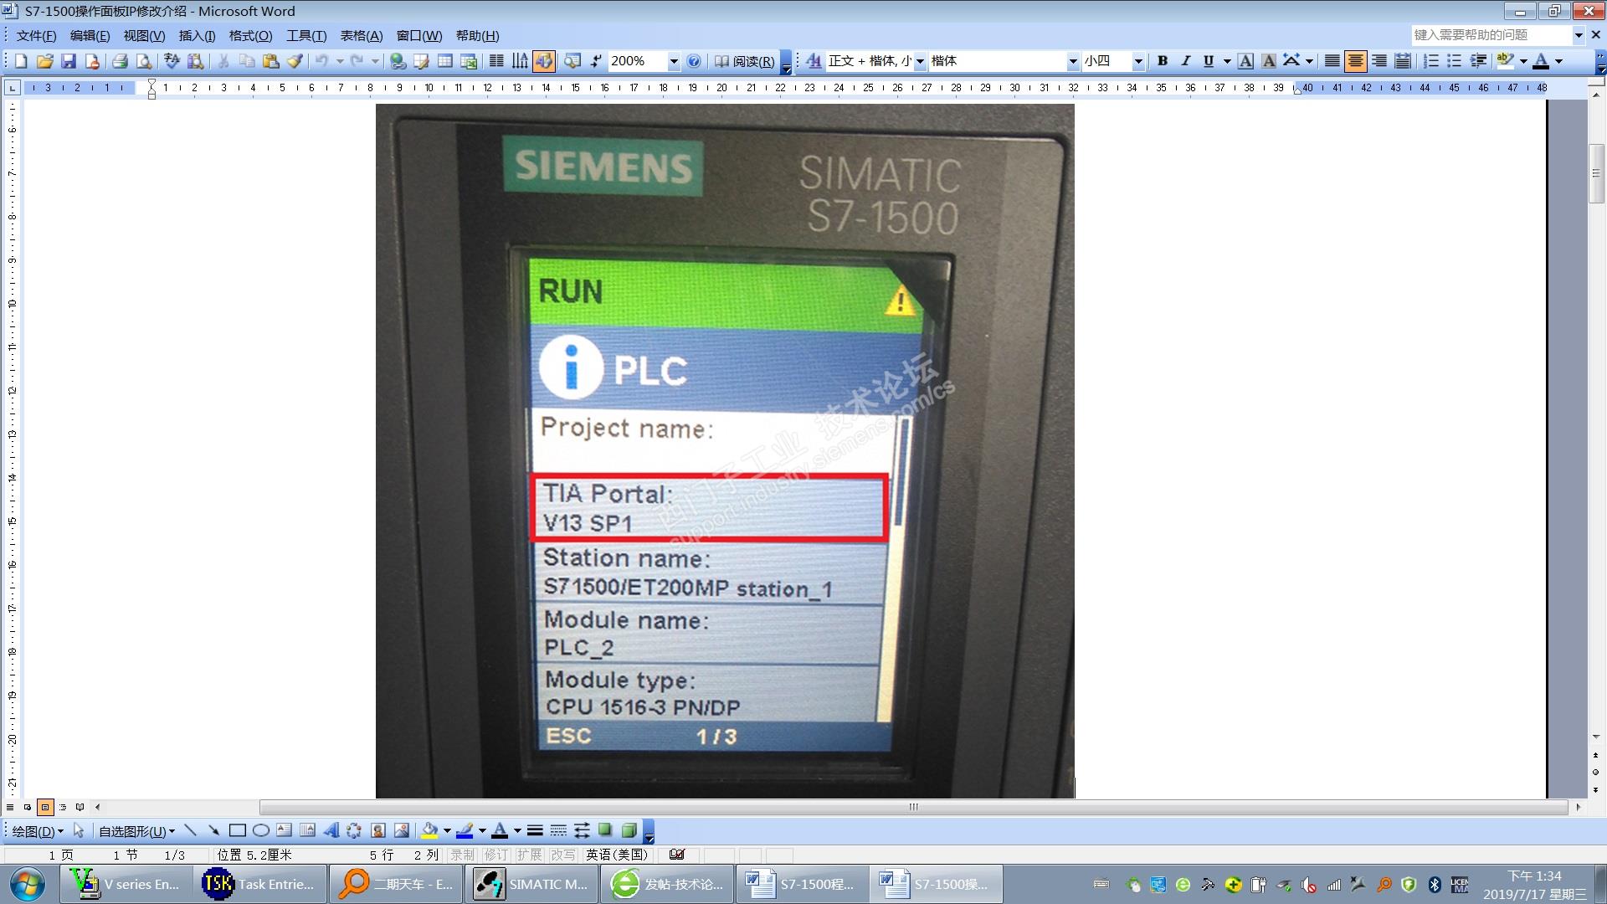The width and height of the screenshot is (1607, 904).
Task: Click the Arrow drawing tool
Action: tap(214, 830)
